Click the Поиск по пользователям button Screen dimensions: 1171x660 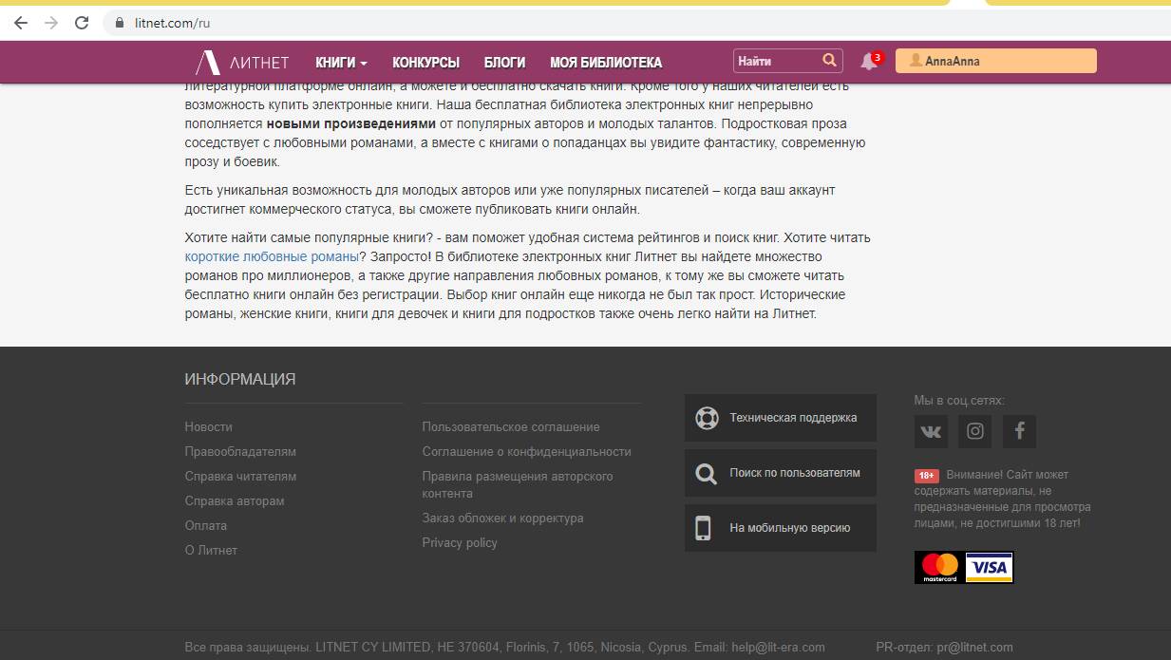pos(780,473)
